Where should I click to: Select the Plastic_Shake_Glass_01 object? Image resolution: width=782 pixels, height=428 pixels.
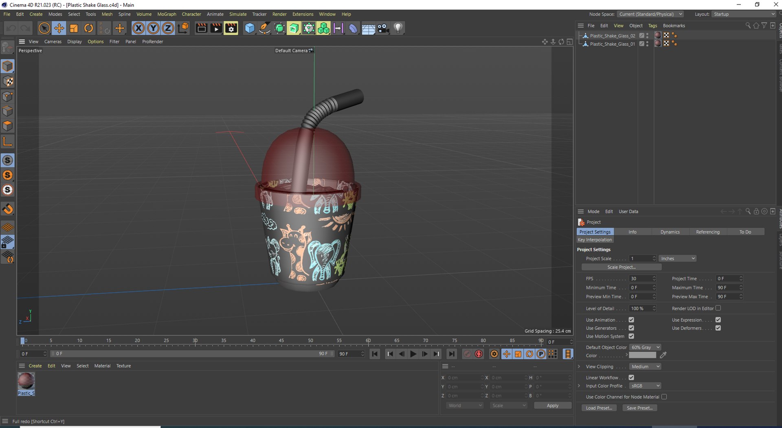click(612, 44)
